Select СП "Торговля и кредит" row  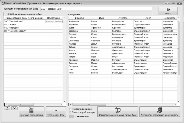tap(24, 31)
